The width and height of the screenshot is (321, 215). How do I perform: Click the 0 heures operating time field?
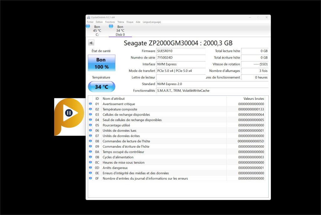255,77
